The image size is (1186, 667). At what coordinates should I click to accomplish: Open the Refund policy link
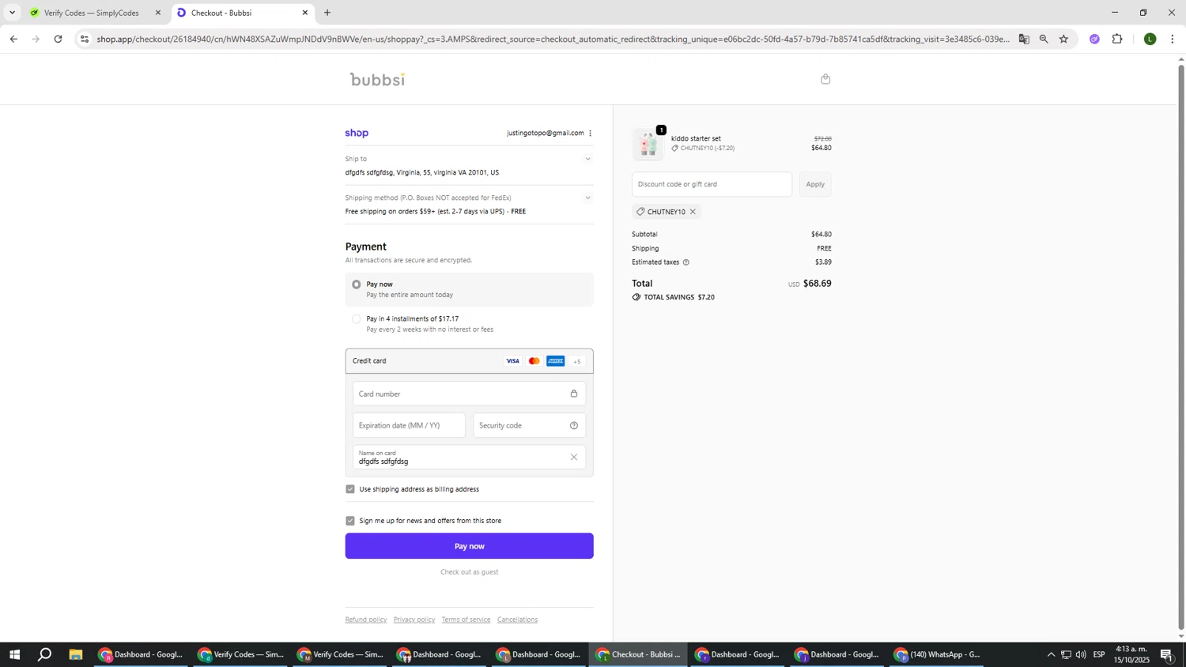pyautogui.click(x=366, y=620)
